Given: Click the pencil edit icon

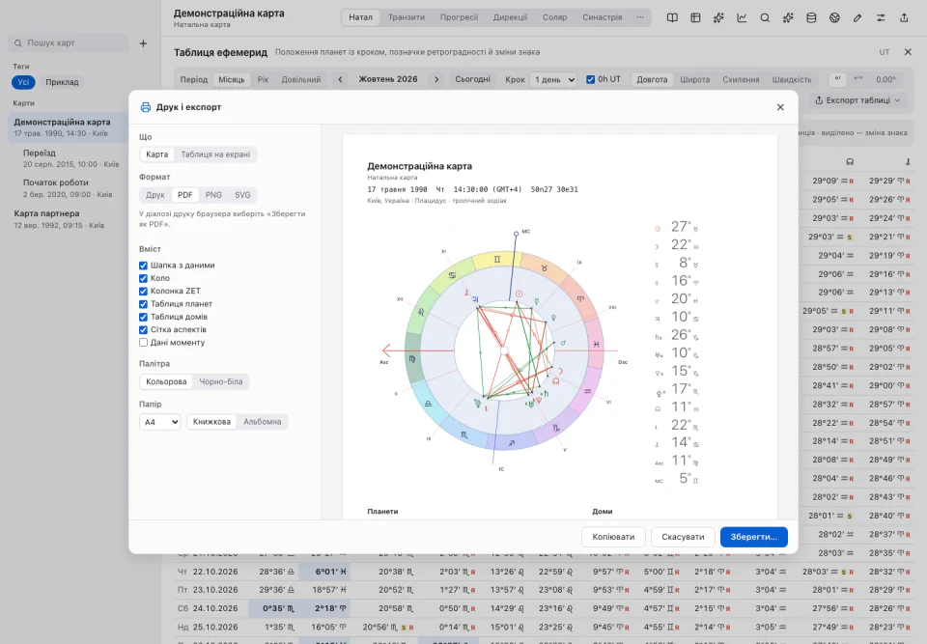Looking at the screenshot, I should 857,17.
